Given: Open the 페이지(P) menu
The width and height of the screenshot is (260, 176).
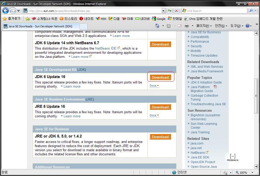Looking at the screenshot, I should tap(204, 26).
